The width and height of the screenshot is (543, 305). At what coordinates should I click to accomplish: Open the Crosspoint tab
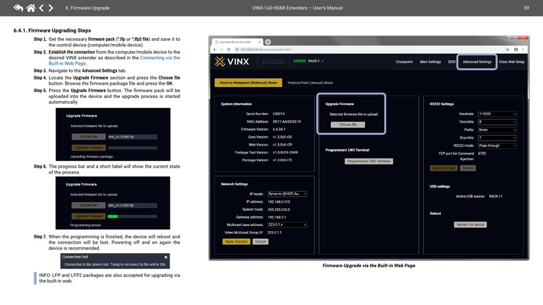404,62
